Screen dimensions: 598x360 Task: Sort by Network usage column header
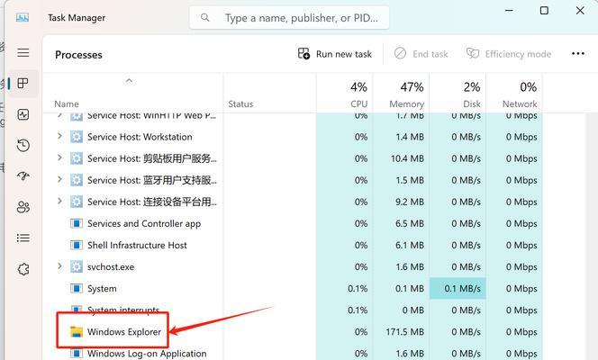[x=514, y=94]
